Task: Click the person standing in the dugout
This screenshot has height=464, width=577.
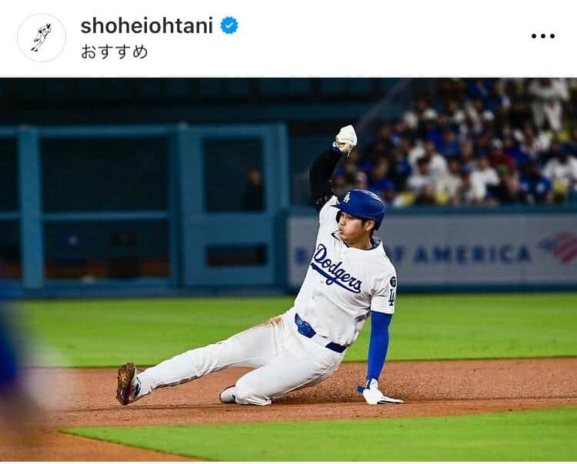Action: (253, 190)
